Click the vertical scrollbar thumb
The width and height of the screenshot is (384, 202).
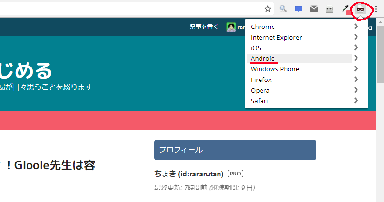tap(380, 54)
